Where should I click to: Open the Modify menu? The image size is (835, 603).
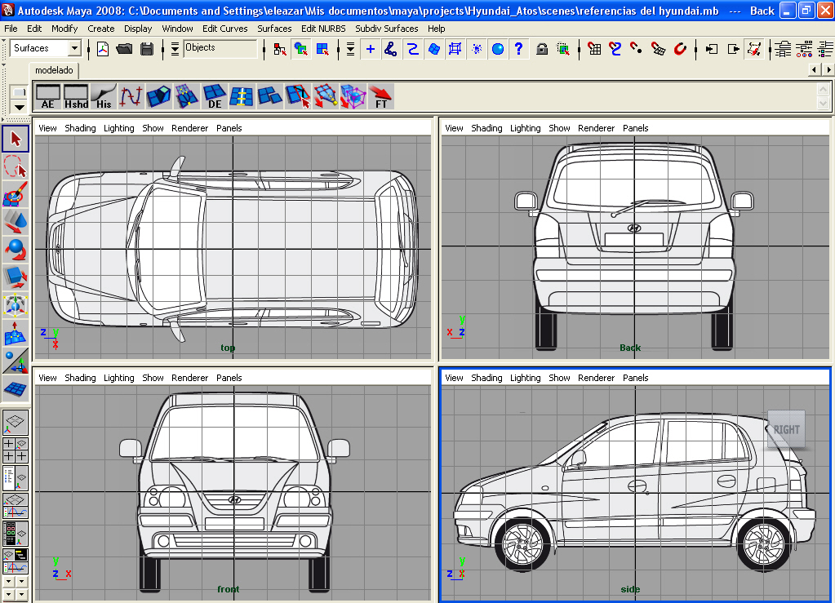(64, 29)
